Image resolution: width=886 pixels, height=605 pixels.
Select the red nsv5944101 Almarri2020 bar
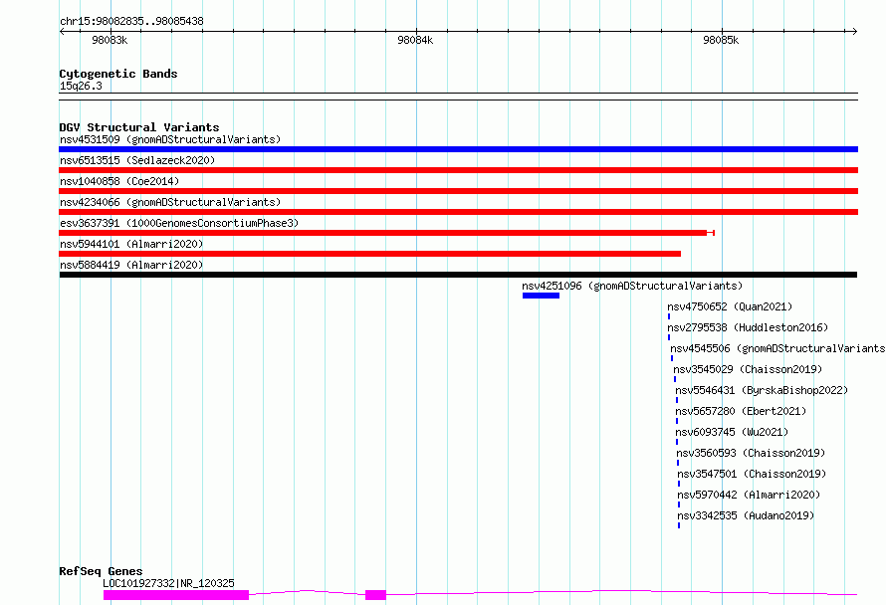[369, 254]
